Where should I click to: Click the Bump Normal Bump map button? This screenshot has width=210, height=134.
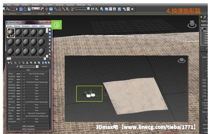pyautogui.click(x=37, y=113)
